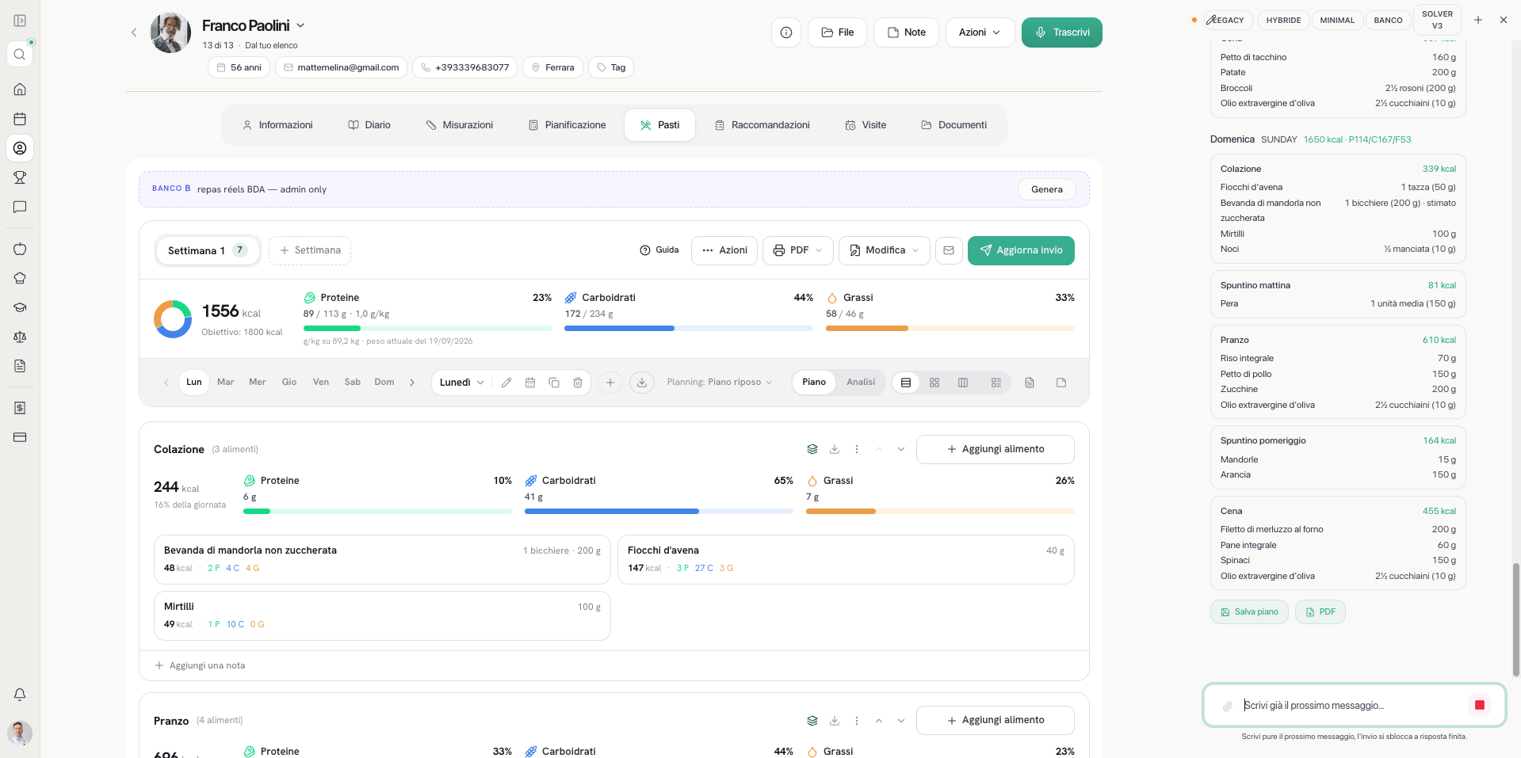Click the email envelope icon beside Modifica
1521x758 pixels.
(949, 250)
